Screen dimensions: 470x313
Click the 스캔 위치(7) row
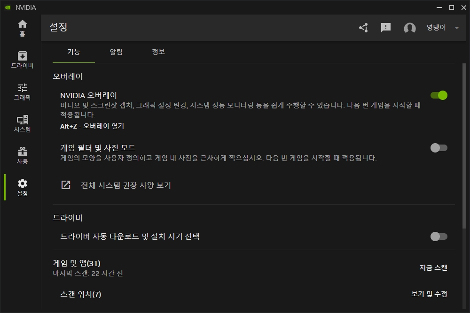[x=254, y=294]
